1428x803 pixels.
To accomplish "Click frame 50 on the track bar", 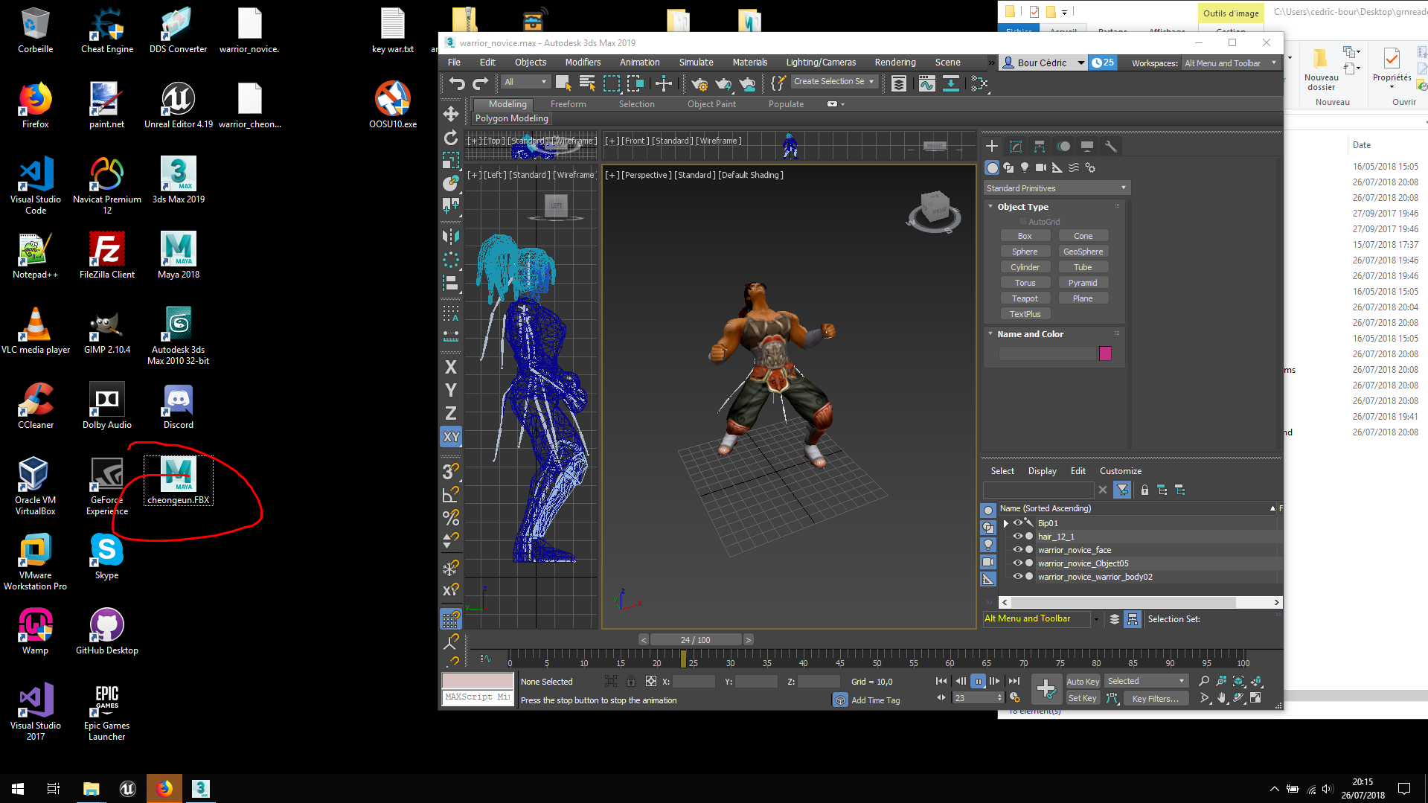I will pyautogui.click(x=877, y=659).
